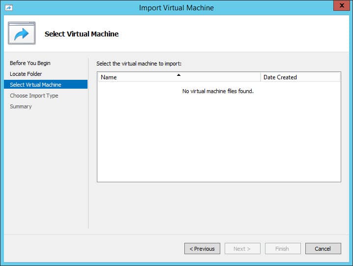
Task: Click the 'No virtual machine files found' message
Action: pos(218,91)
